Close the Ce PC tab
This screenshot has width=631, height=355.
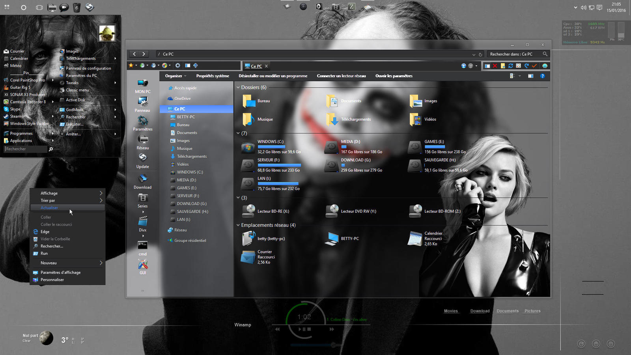point(266,66)
